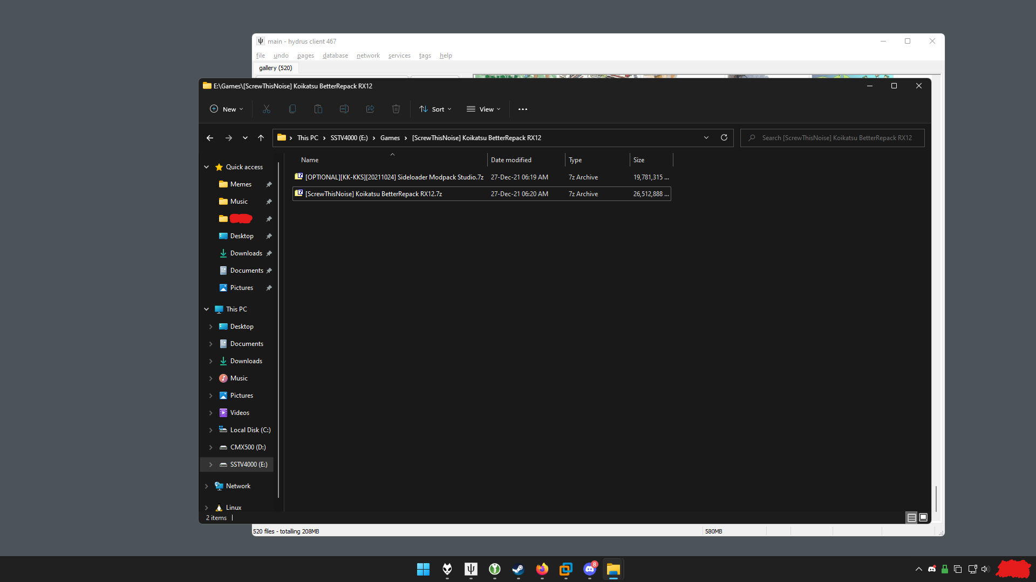Select pinned Downloads in Quick access
The image size is (1036, 582).
point(246,253)
